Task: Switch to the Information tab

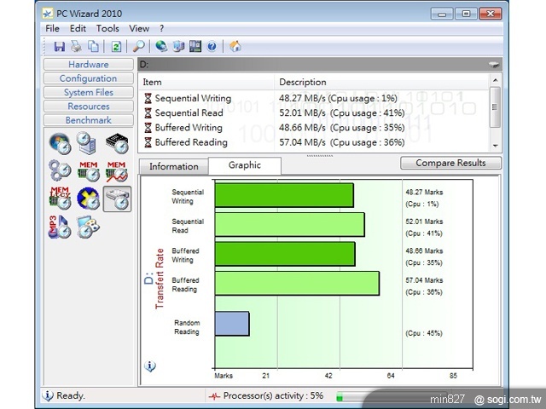Action: (x=174, y=167)
